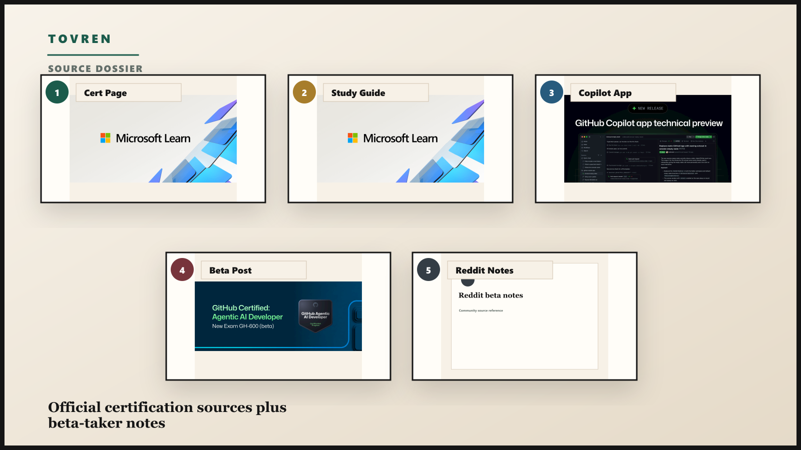801x450 pixels.
Task: Open the GitHub Copilot app technical preview image
Action: coord(648,139)
